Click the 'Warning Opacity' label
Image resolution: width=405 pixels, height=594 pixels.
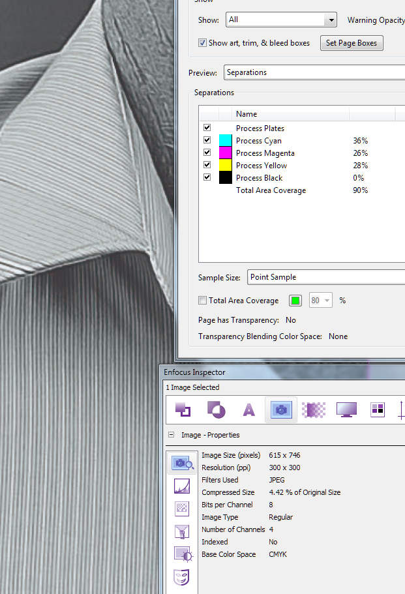pyautogui.click(x=376, y=20)
